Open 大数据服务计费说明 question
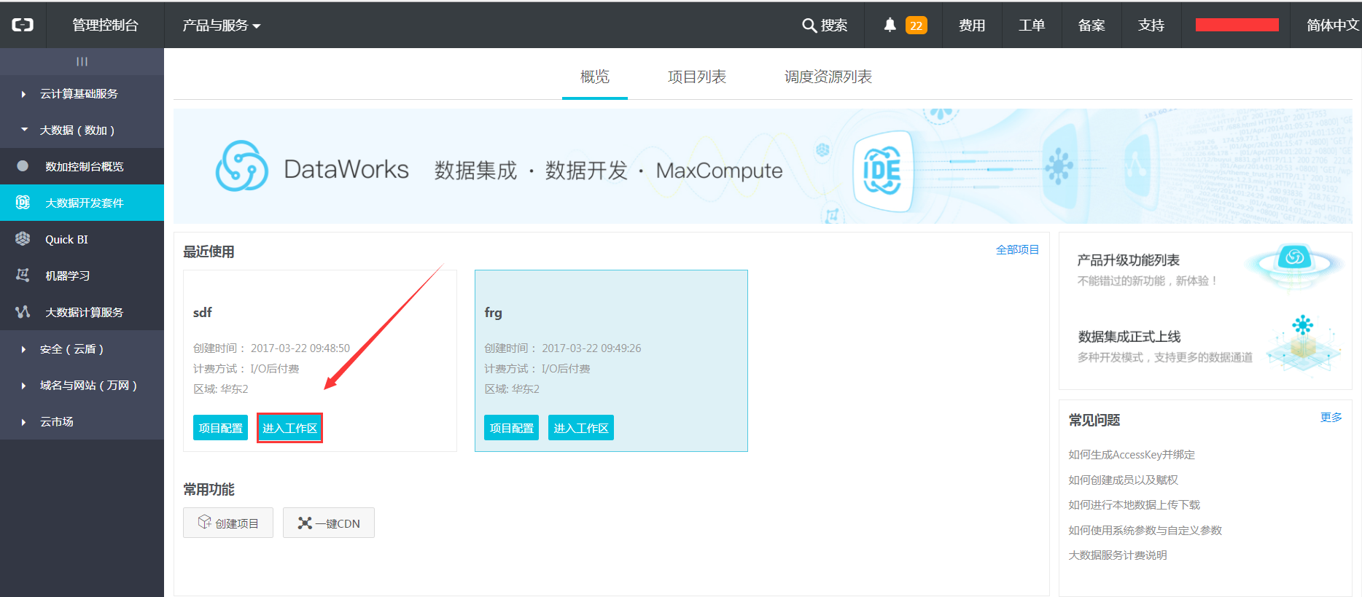1362x597 pixels. 1118,555
